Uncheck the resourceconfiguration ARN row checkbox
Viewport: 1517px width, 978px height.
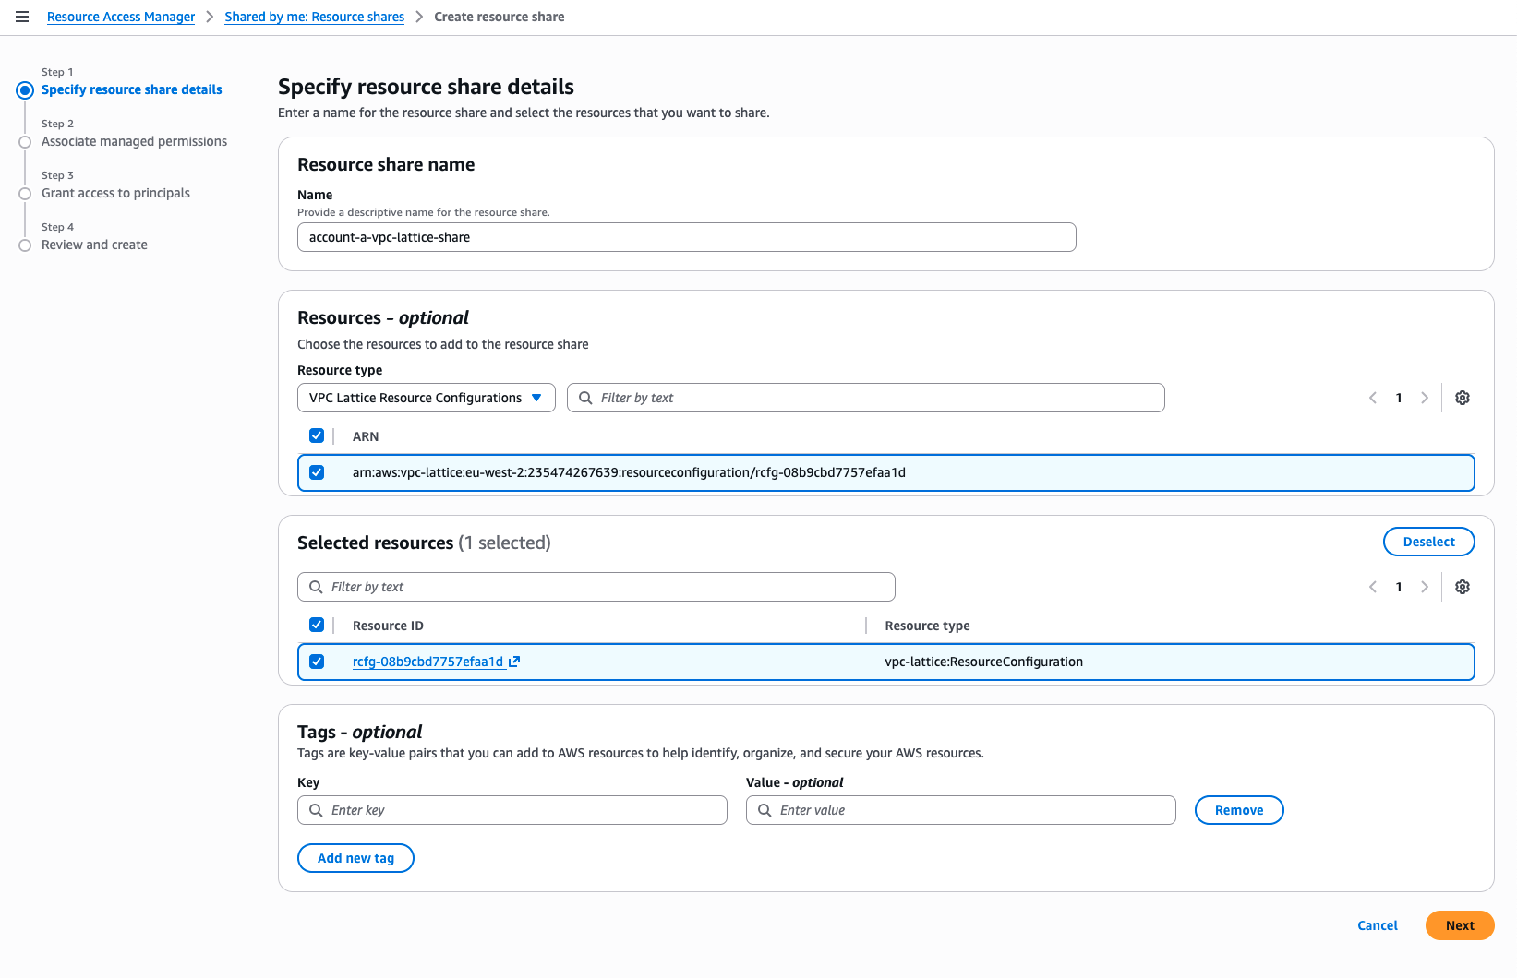(317, 472)
